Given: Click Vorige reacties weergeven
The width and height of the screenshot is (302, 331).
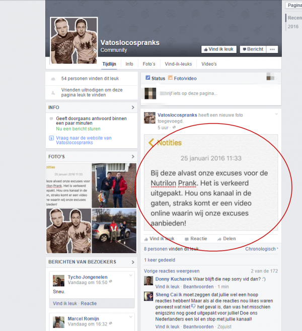Looking at the screenshot, I should (x=172, y=271).
